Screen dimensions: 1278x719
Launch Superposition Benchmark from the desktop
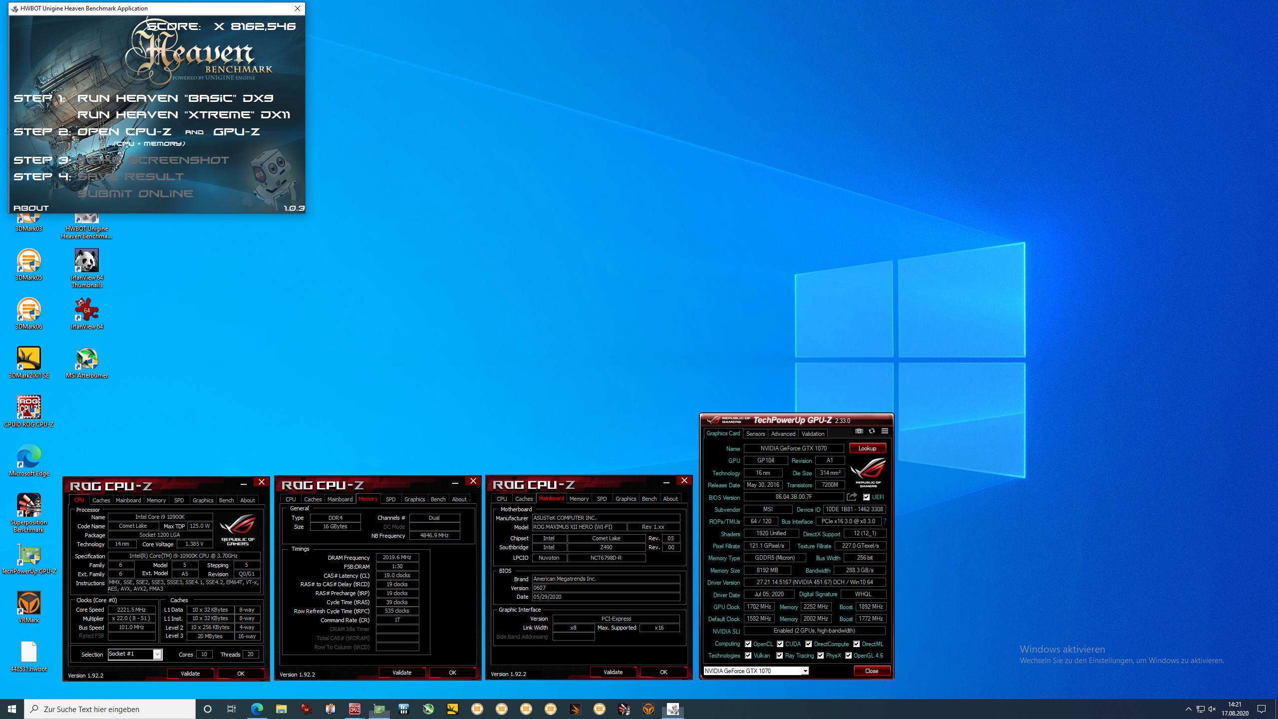click(28, 513)
